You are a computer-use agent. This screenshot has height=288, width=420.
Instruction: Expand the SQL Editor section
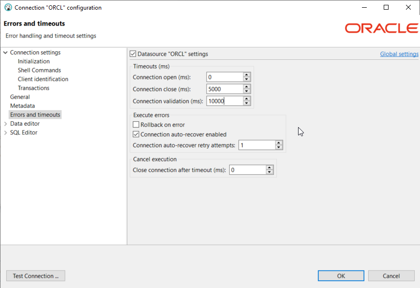pyautogui.click(x=5, y=132)
